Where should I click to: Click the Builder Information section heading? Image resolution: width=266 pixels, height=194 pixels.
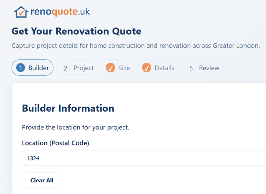(68, 108)
